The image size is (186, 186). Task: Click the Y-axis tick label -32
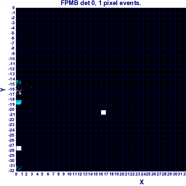click(11, 171)
